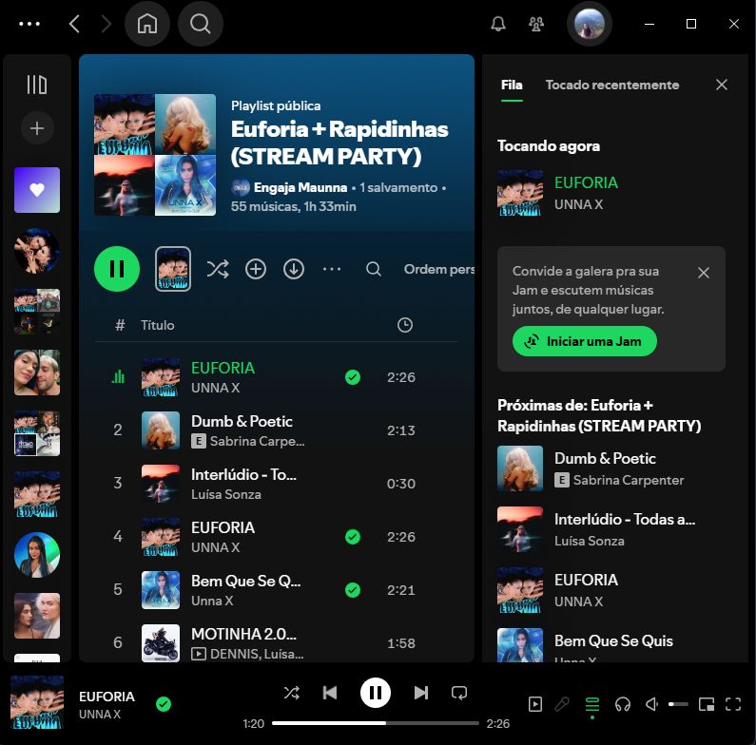756x745 pixels.
Task: Dismiss the Jam invitation card
Action: 703,273
